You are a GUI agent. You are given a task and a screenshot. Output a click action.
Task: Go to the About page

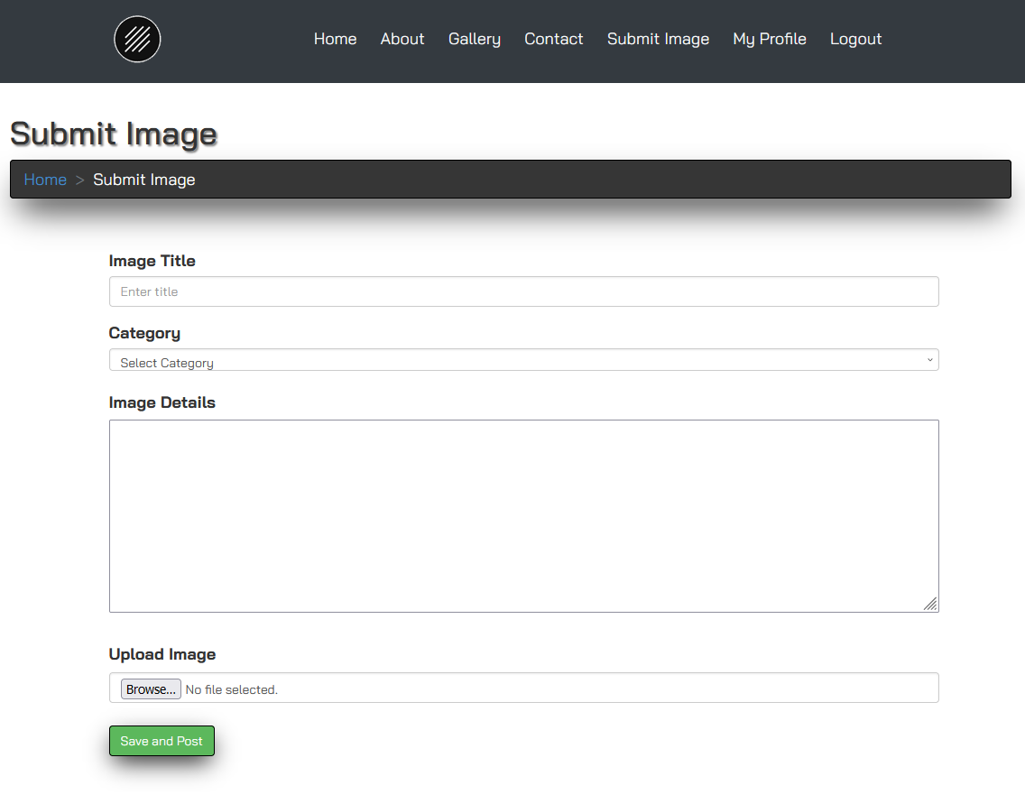click(x=402, y=39)
